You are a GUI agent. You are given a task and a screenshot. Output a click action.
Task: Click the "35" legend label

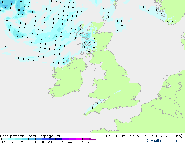(70, 142)
